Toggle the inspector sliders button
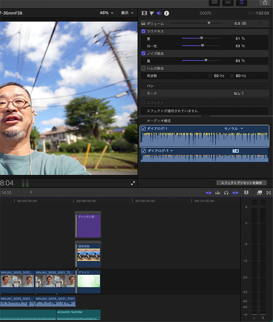 pos(242,3)
